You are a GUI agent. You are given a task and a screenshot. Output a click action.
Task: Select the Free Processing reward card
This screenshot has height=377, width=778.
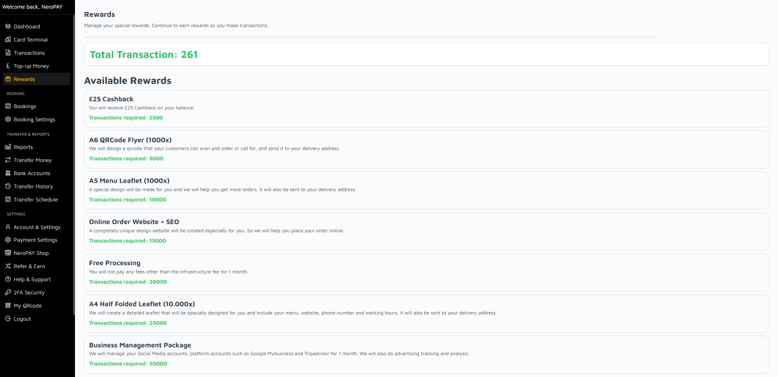(x=426, y=272)
